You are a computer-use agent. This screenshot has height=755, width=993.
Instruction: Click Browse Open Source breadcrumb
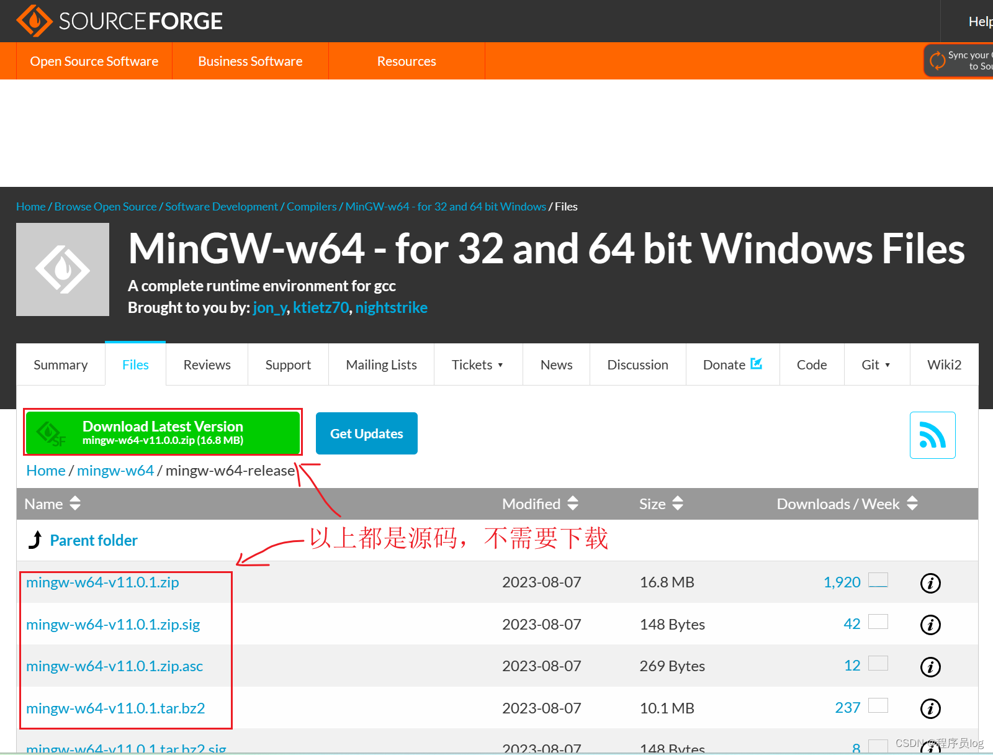(106, 207)
